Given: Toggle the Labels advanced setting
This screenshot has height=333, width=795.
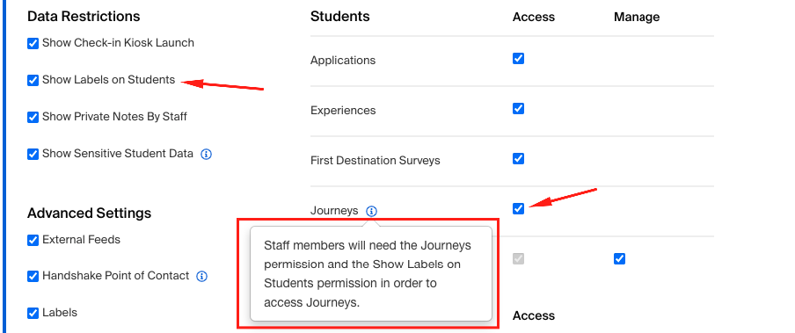Looking at the screenshot, I should (33, 313).
